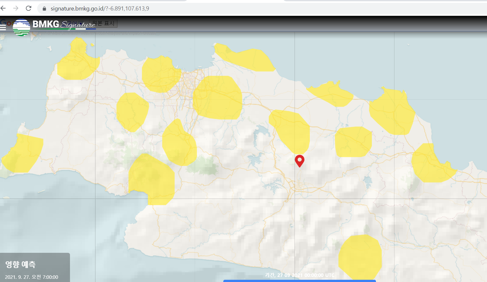
Task: Select yellow zone on northwest peninsula tip
Action: pyautogui.click(x=77, y=60)
